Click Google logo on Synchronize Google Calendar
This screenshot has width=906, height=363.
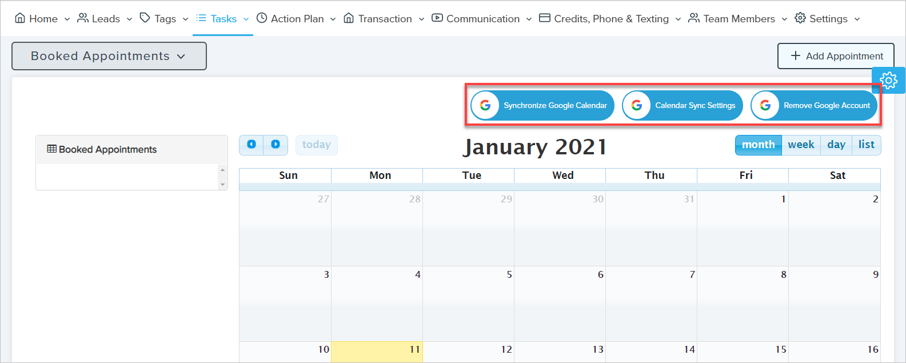(485, 106)
